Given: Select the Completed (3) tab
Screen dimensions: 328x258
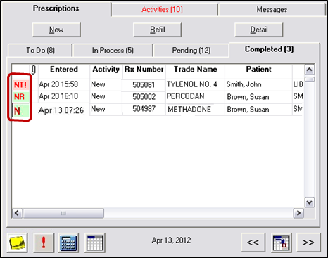Looking at the screenshot, I should tap(269, 49).
